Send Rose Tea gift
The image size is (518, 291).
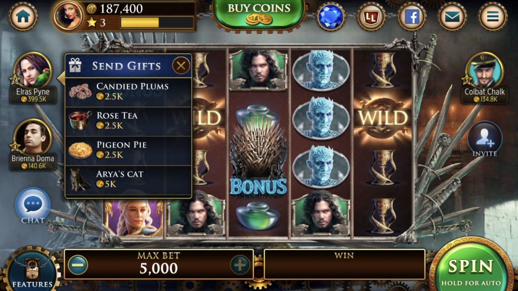pyautogui.click(x=128, y=121)
